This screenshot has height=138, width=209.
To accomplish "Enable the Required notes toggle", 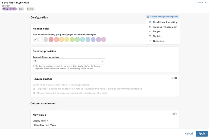I will [175, 78].
